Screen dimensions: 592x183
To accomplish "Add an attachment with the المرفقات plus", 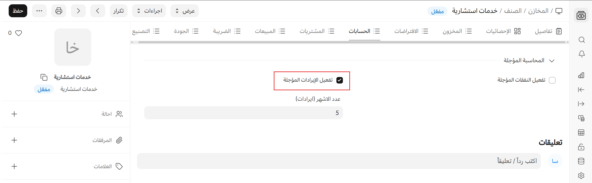I will click(14, 140).
